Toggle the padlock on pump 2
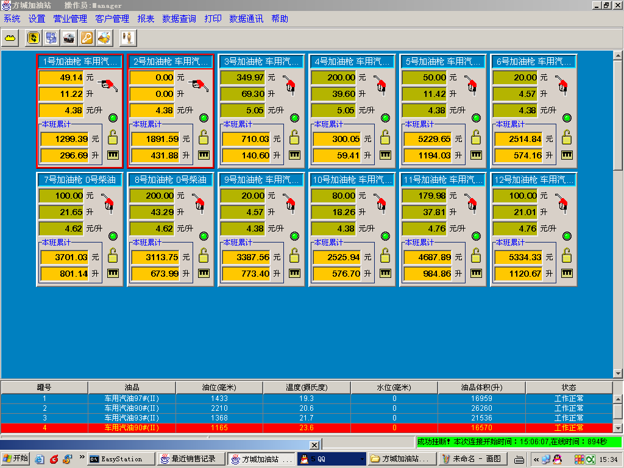This screenshot has width=624, height=468. coord(204,137)
